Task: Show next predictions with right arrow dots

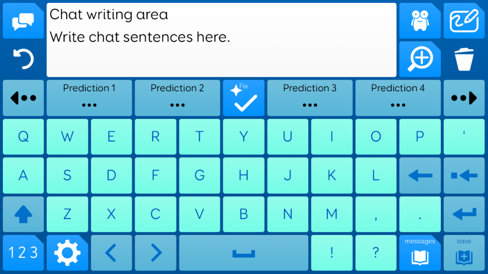Action: click(464, 98)
